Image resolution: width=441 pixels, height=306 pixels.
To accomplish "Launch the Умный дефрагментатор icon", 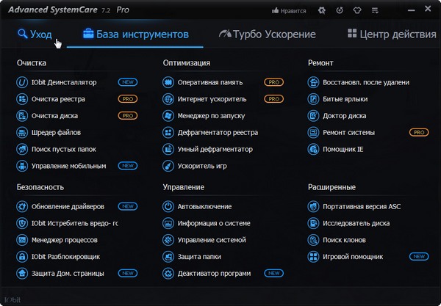I will (x=168, y=150).
